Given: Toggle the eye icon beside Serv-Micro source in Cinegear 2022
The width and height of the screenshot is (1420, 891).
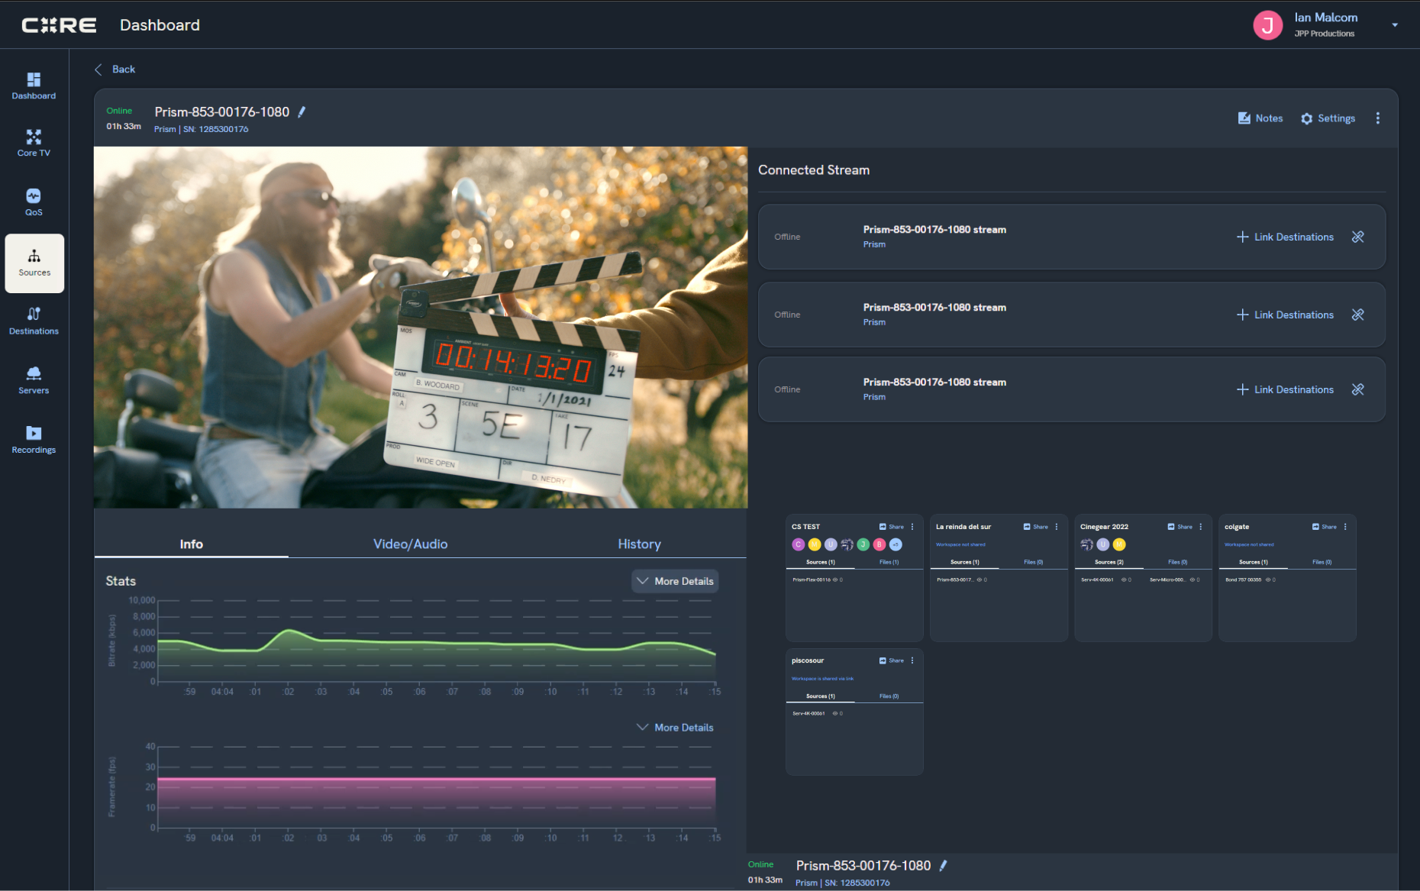Looking at the screenshot, I should click(x=1192, y=580).
